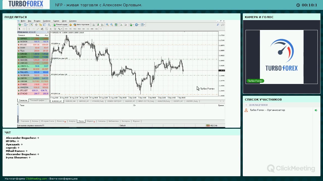
Task: Select the vertical line drawing tool
Action: click(x=29, y=29)
